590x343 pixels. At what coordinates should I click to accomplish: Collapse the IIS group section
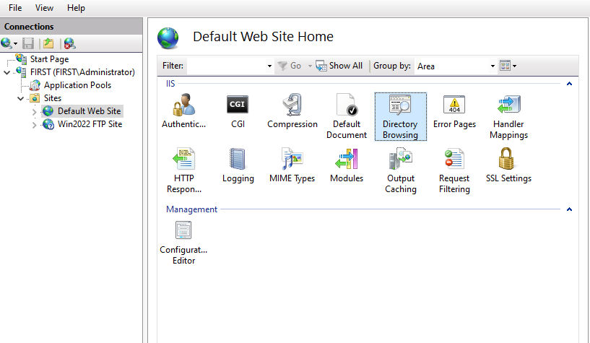pyautogui.click(x=569, y=84)
